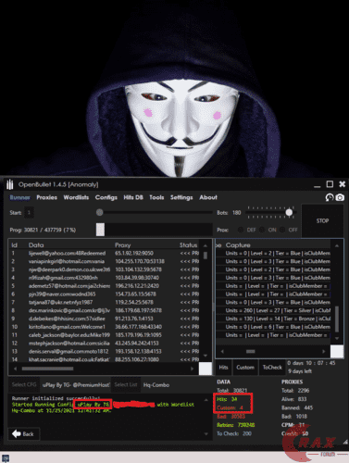Sort by the Status column header
Image resolution: width=349 pixels, height=463 pixels.
pyautogui.click(x=188, y=245)
